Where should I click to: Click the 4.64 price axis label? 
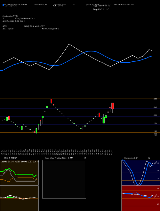155,123
